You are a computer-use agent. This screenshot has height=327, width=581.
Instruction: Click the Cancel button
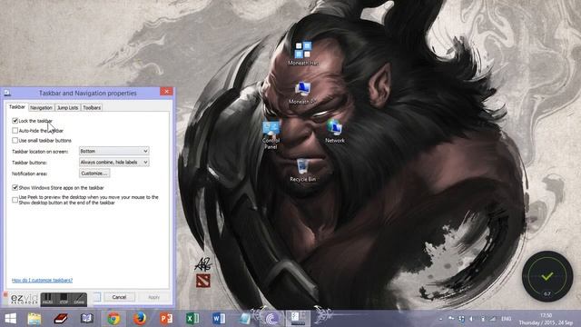tap(119, 297)
